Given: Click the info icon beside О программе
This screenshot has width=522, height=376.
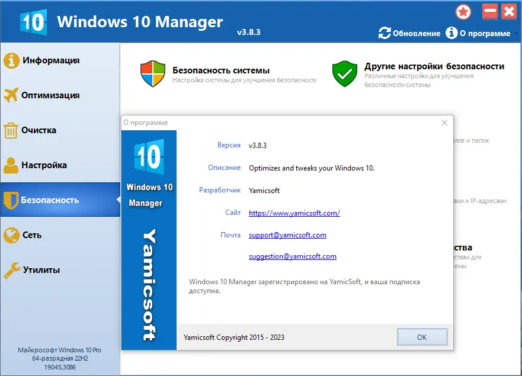Looking at the screenshot, I should [451, 33].
